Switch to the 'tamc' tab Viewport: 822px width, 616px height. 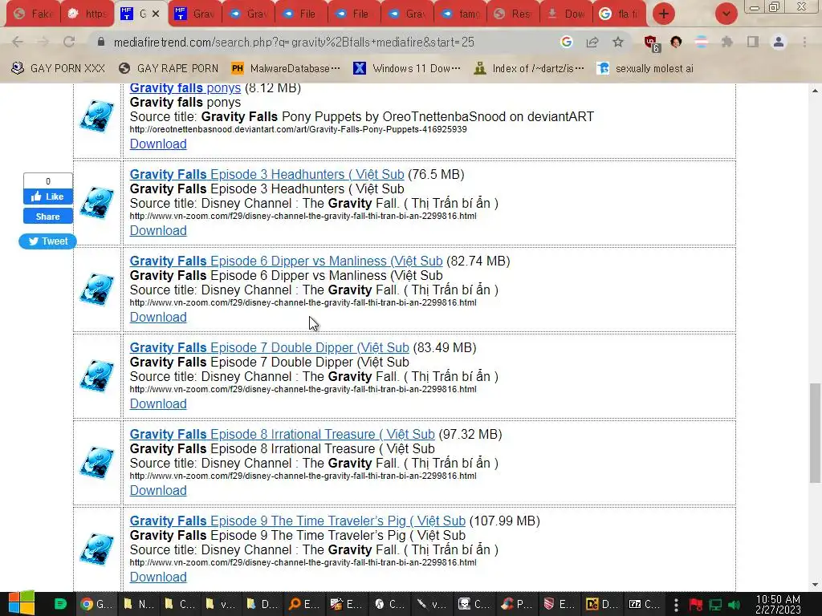[x=461, y=14]
